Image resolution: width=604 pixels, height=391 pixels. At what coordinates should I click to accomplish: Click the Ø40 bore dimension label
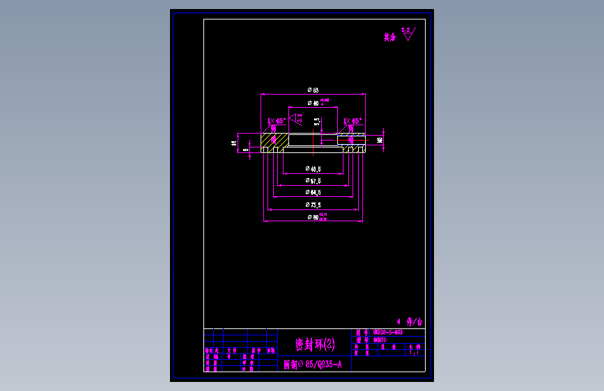[318, 102]
